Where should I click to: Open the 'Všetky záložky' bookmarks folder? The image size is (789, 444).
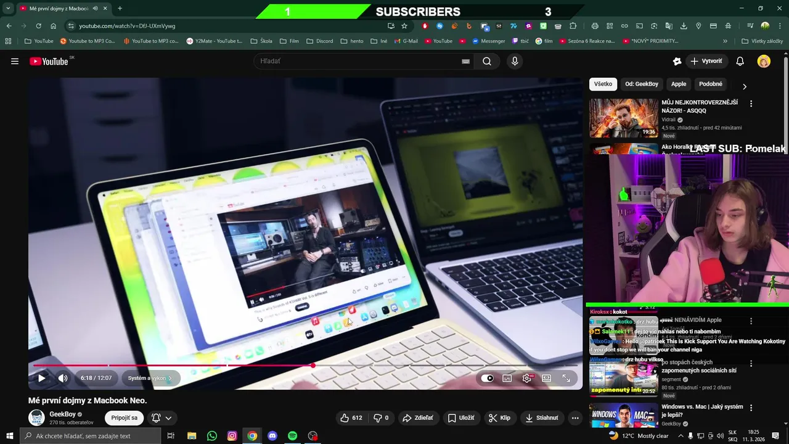click(762, 41)
